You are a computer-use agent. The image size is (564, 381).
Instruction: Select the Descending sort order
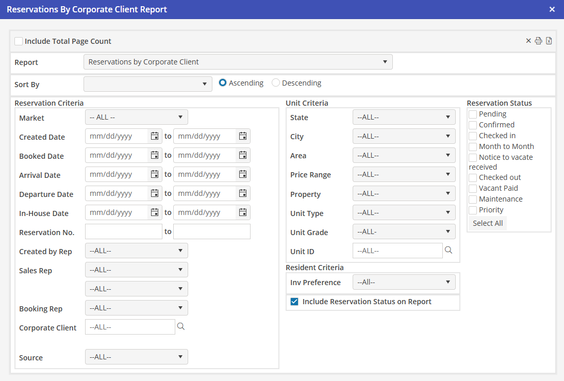(276, 83)
